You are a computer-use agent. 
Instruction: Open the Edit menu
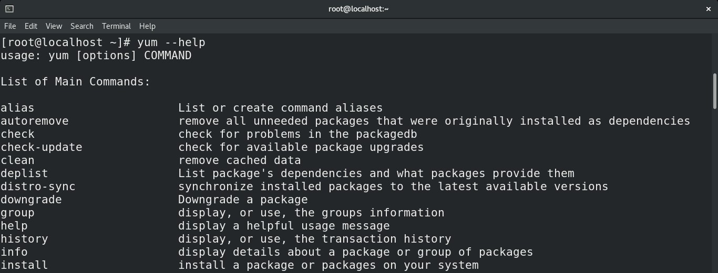pyautogui.click(x=31, y=26)
